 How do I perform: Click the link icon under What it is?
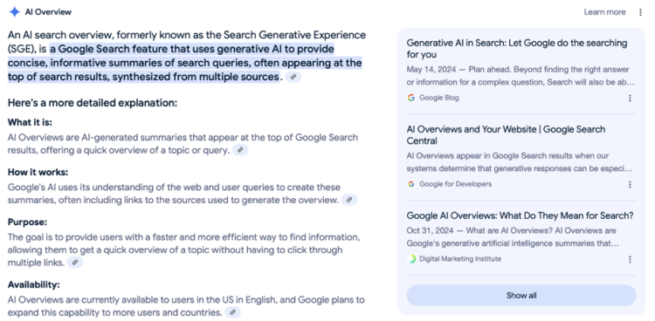point(241,150)
